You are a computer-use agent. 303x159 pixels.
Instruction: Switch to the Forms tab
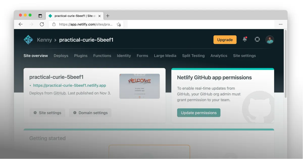click(142, 56)
